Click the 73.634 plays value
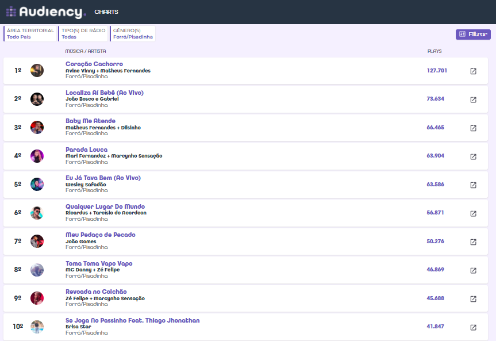The width and height of the screenshot is (496, 341). click(435, 99)
